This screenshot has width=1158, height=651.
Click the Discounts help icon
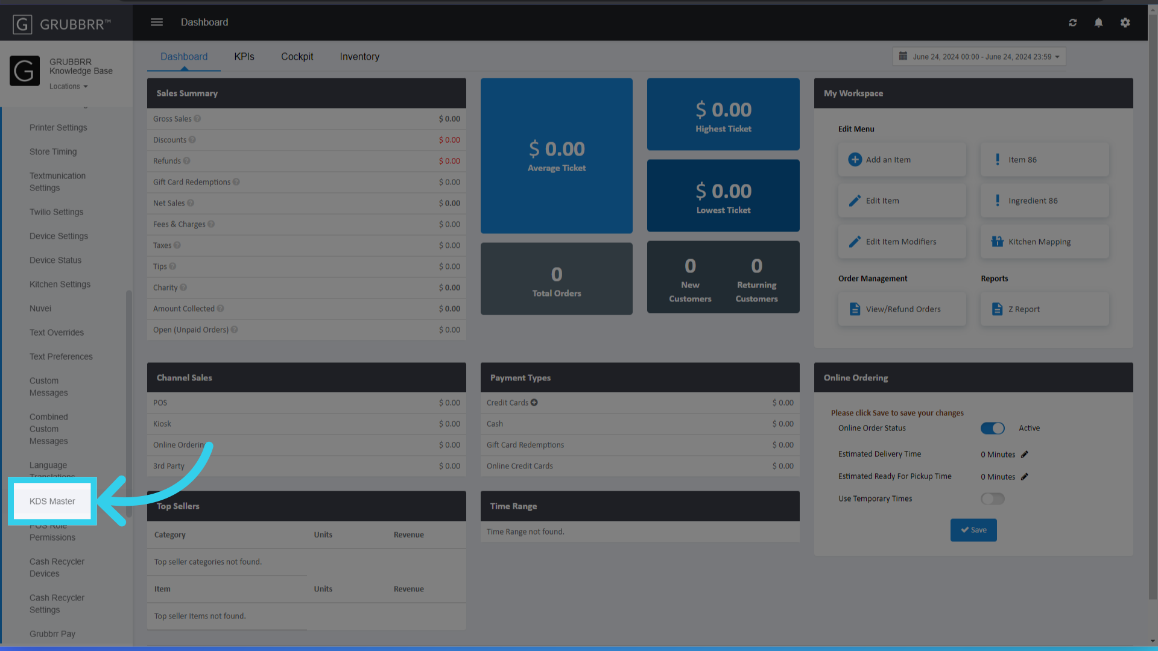coord(192,140)
